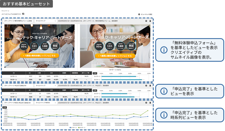Select the 0.69% CVR cell

48,97
